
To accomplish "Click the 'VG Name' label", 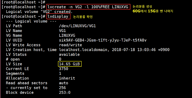I will tap(14, 35).
